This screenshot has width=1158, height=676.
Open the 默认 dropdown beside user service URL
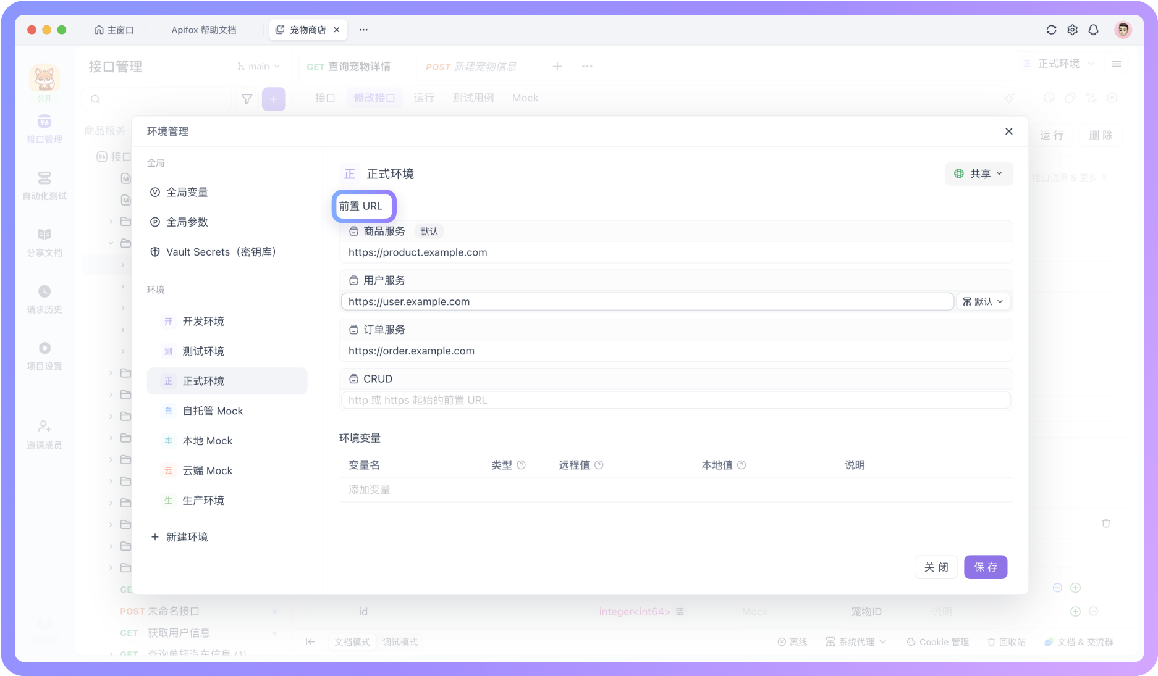tap(983, 301)
